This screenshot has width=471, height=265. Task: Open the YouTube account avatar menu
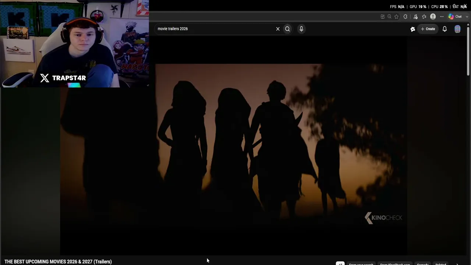pyautogui.click(x=457, y=29)
